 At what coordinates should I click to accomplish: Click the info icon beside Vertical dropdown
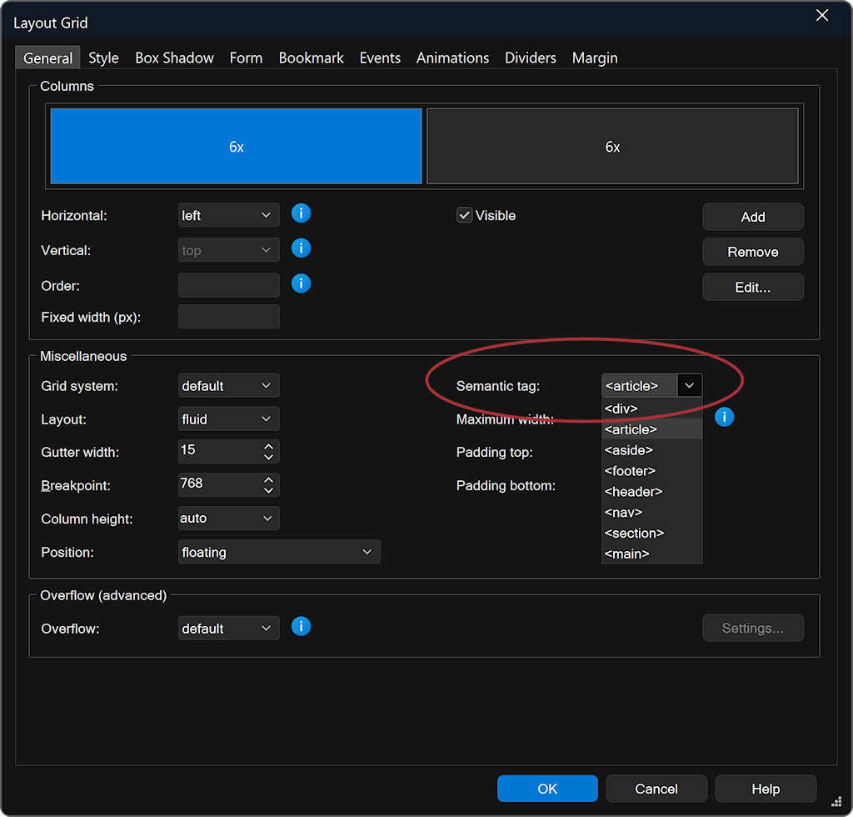coord(301,248)
